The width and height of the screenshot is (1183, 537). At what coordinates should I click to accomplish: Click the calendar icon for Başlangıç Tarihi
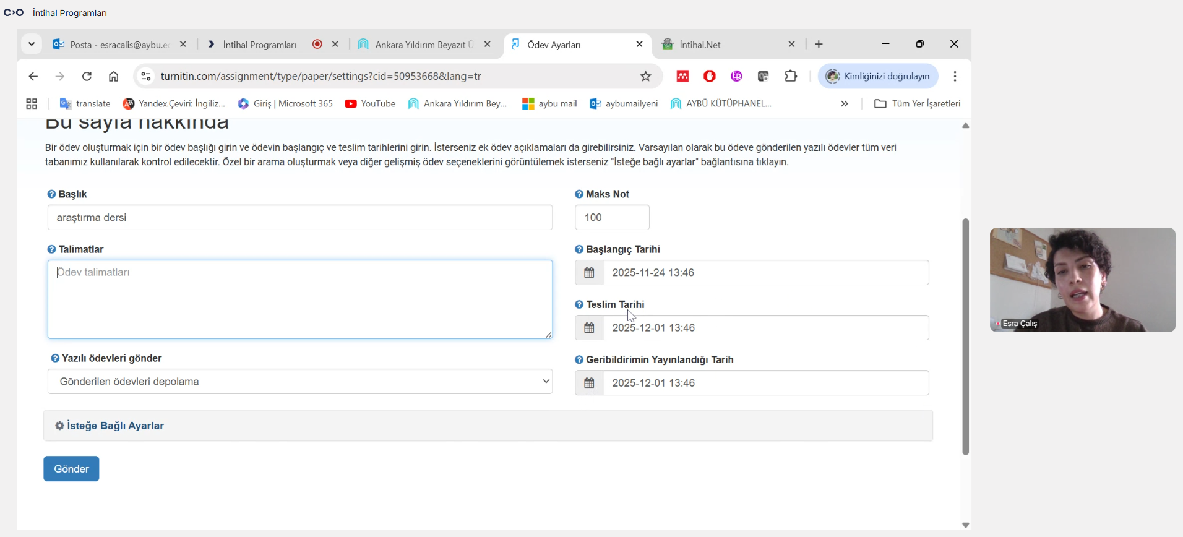pyautogui.click(x=589, y=273)
